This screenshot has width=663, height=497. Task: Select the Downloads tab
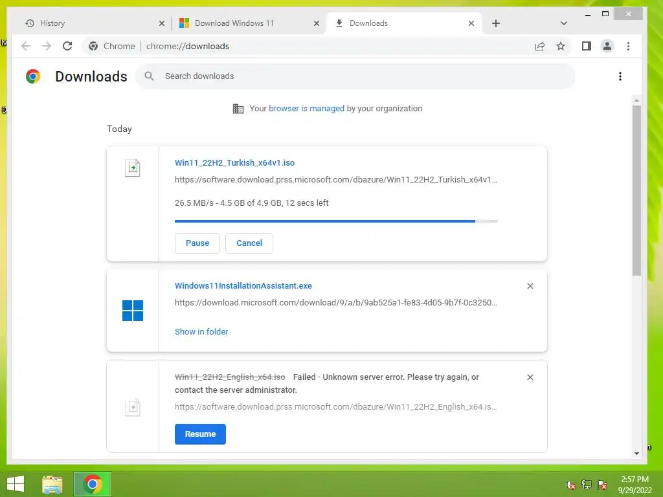tap(405, 23)
